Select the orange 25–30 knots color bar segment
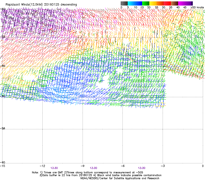The width and height of the screenshot is (205, 180). [x=160, y=3]
